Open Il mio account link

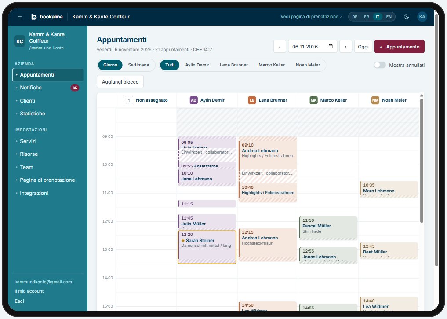29,291
